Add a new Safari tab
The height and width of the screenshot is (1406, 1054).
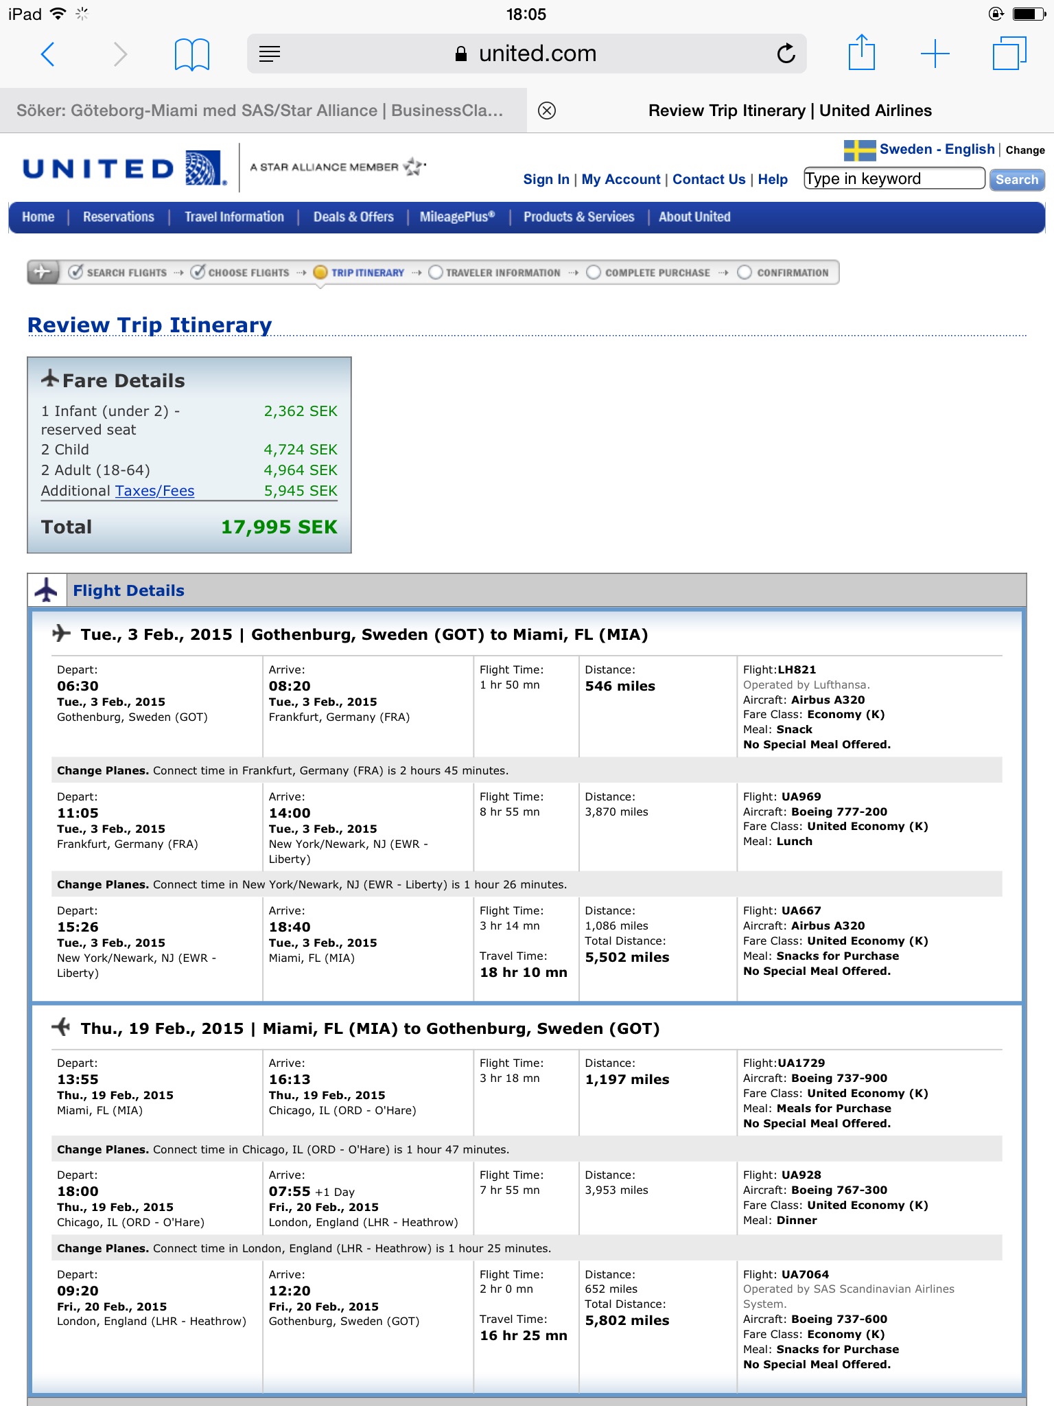935,54
